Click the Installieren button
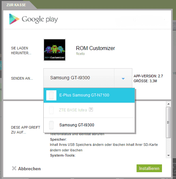Viewport: 176px width, 179px height. [x=149, y=168]
